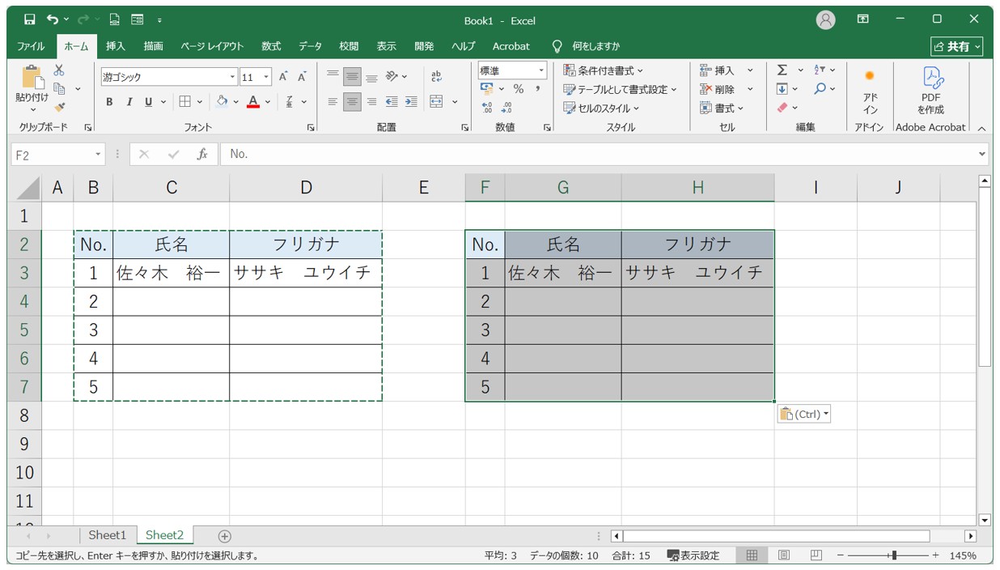
Task: Open the 標準 number format dropdown
Action: pos(542,70)
